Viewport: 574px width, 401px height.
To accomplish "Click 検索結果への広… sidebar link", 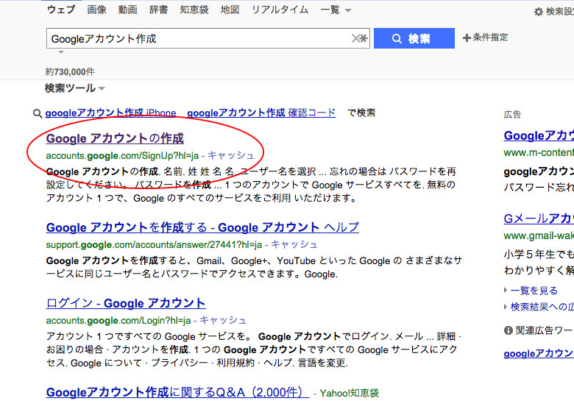I will click(x=542, y=307).
